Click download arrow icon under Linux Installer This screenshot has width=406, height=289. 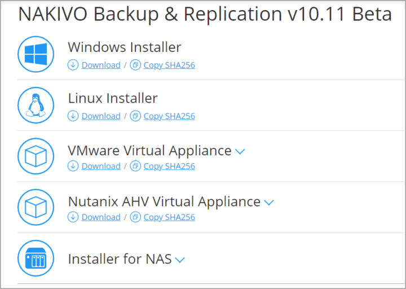[x=73, y=116]
